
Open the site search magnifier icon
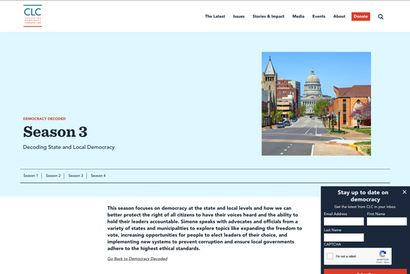(380, 17)
